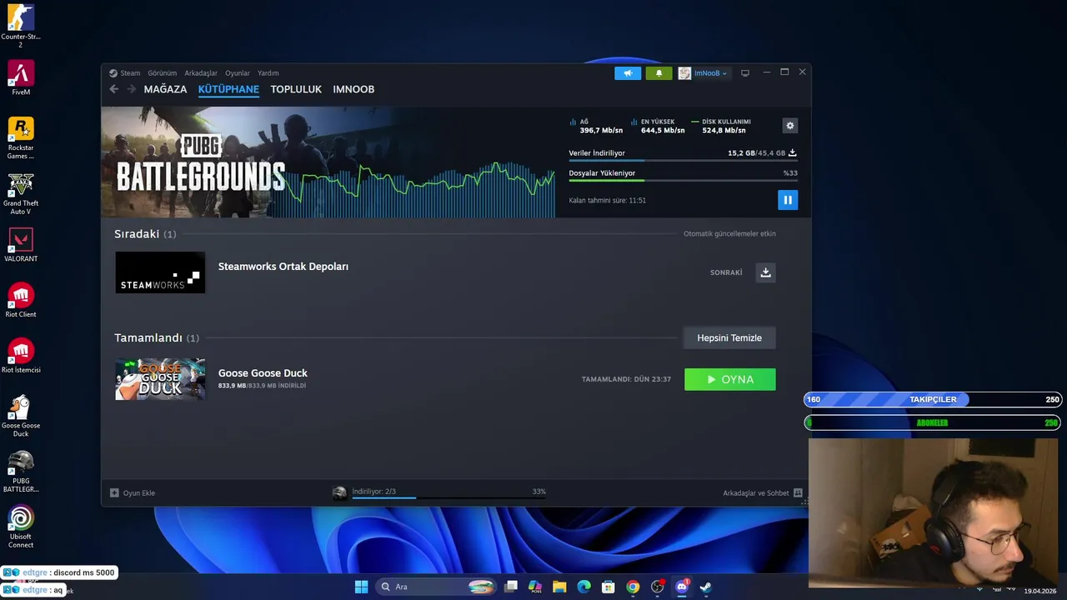Open the IMNOOB profile tab

point(353,89)
